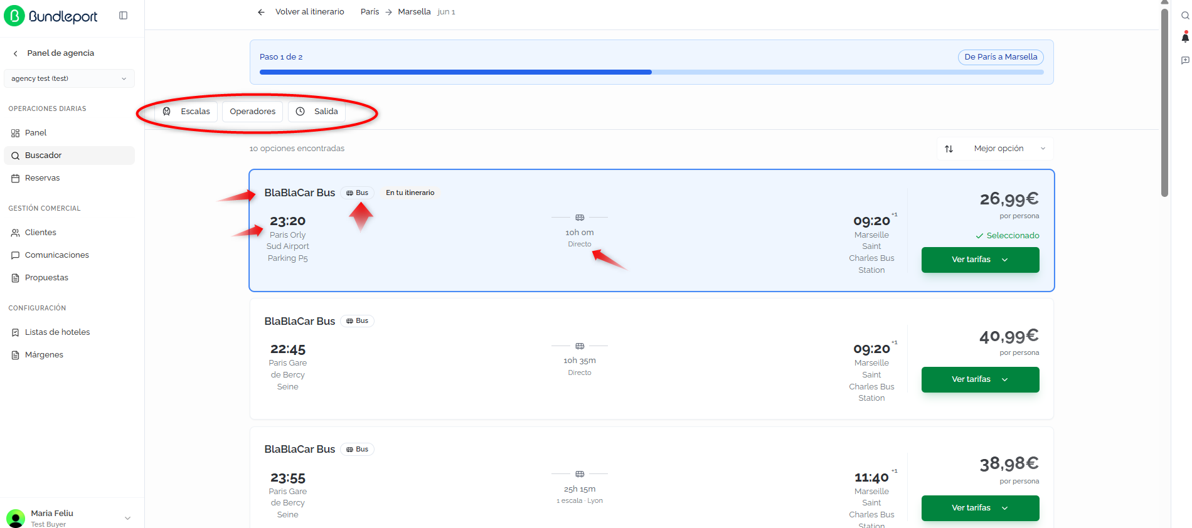Go to Reservas in the sidebar

point(69,178)
